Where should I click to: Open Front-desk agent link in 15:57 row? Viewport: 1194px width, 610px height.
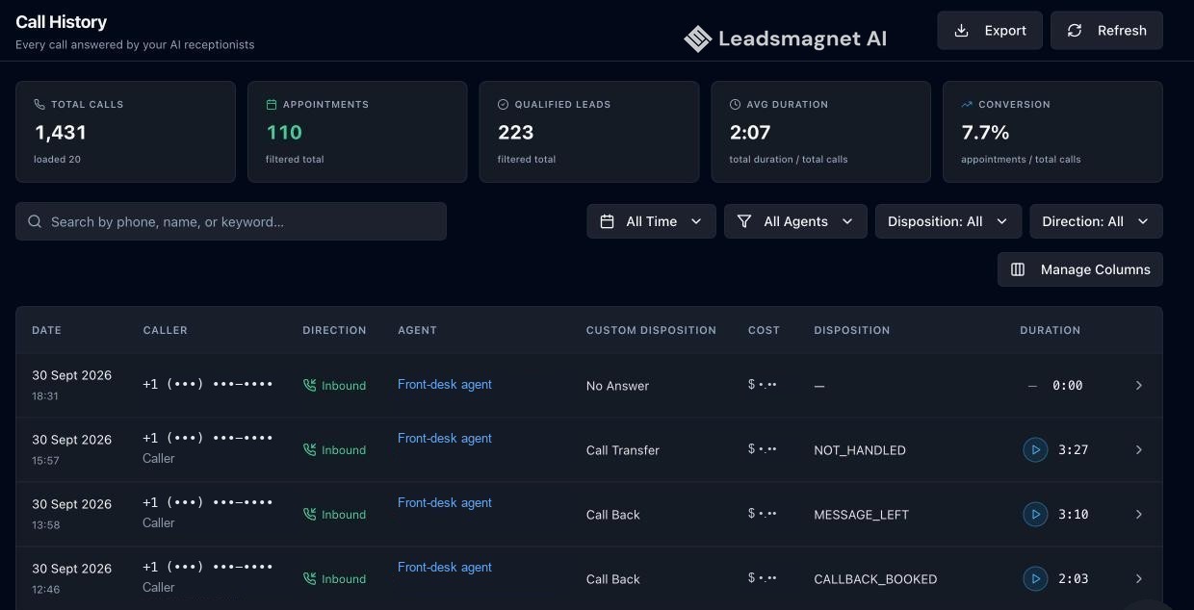tap(445, 438)
